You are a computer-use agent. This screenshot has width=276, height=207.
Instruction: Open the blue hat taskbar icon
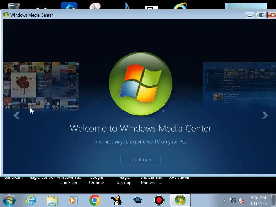click(137, 200)
